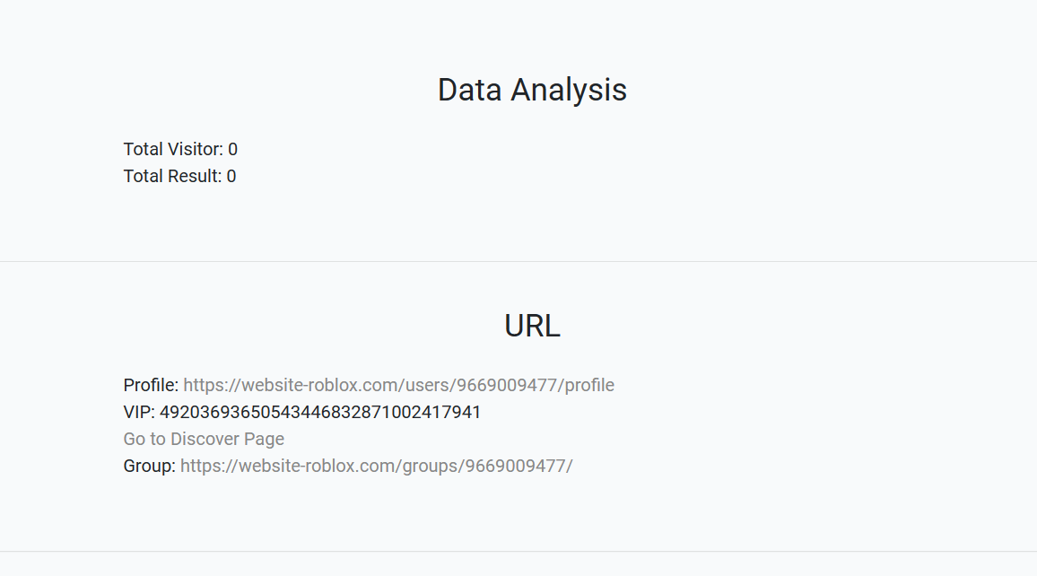Click the long VIP number

click(320, 412)
